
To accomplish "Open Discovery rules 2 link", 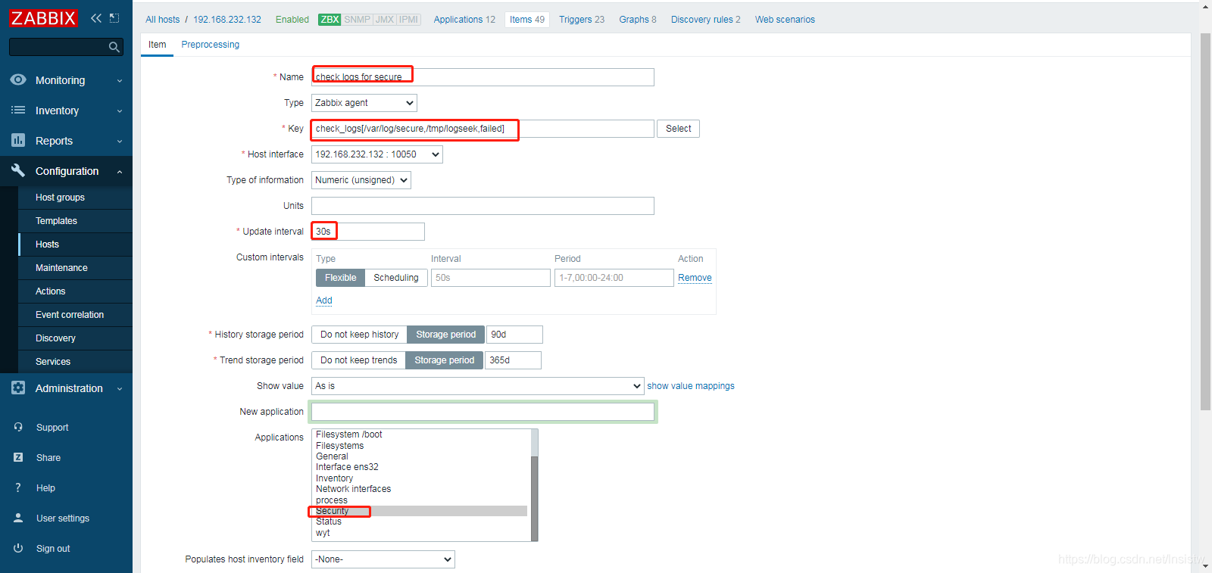I will coord(706,20).
